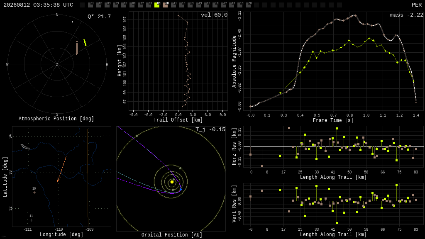
Task: Click camera 11 indicator square
Action: (x=173, y=5)
